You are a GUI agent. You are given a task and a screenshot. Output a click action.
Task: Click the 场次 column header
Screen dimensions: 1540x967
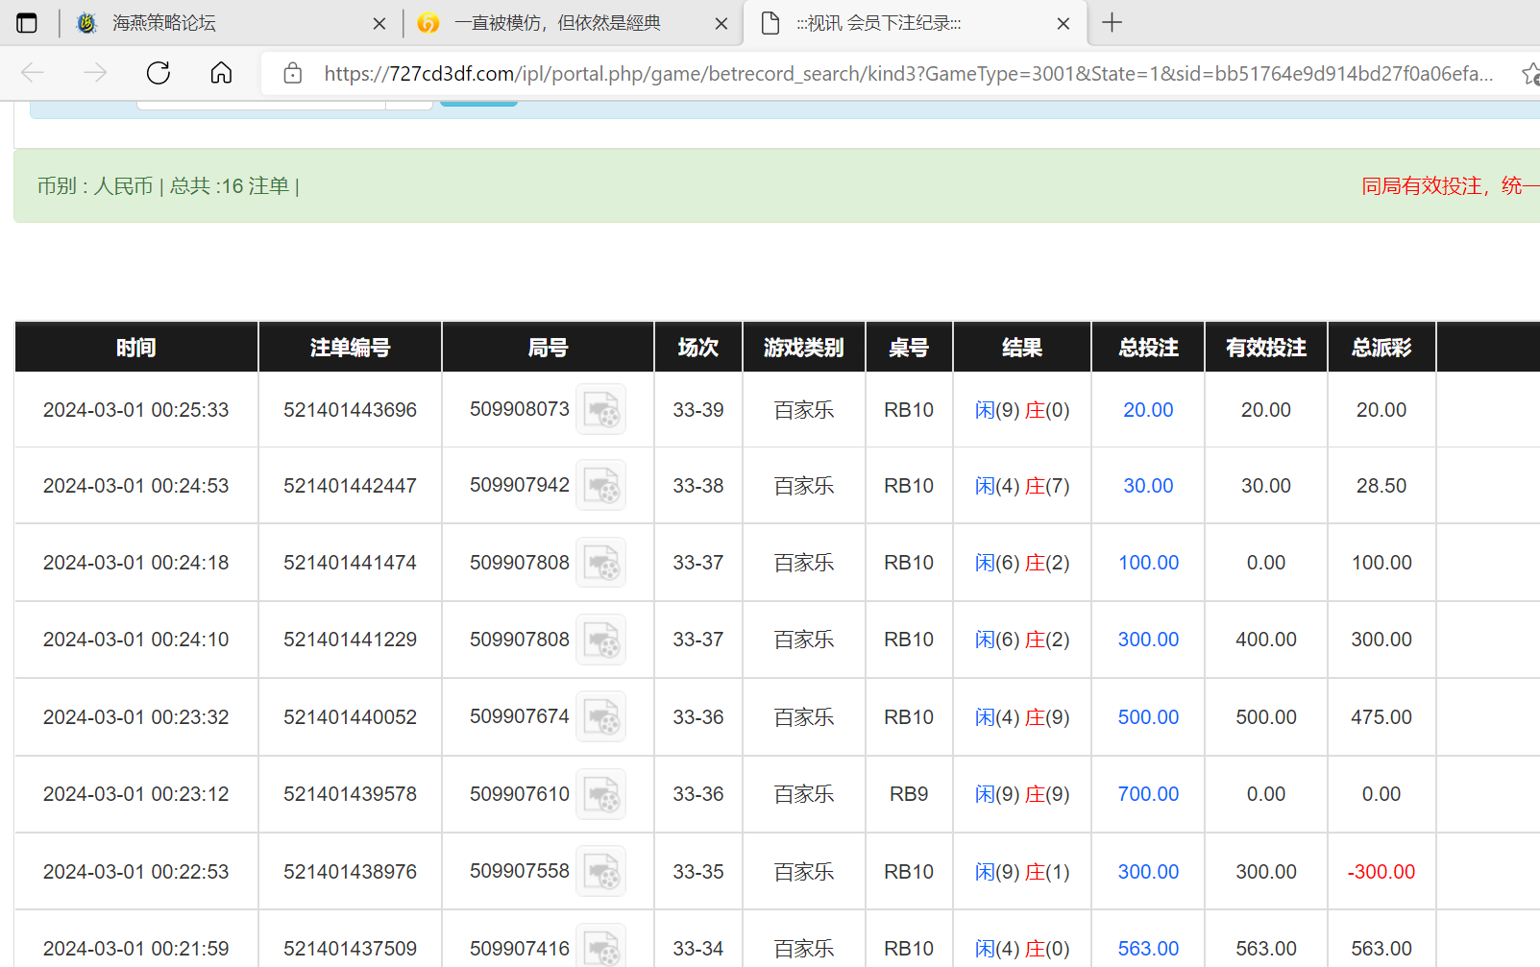(698, 348)
